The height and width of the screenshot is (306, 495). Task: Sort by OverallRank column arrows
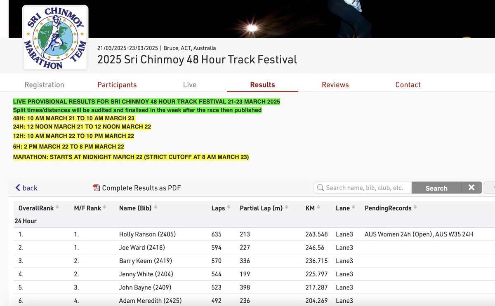(x=57, y=208)
